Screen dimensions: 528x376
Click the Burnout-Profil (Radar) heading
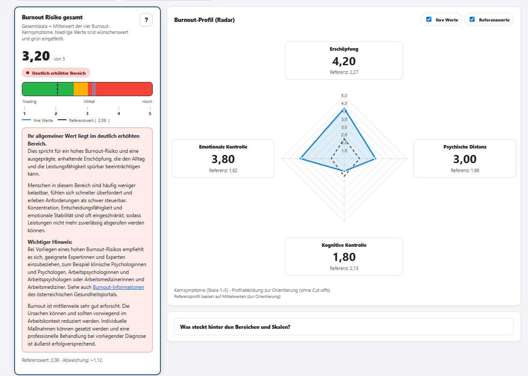205,20
